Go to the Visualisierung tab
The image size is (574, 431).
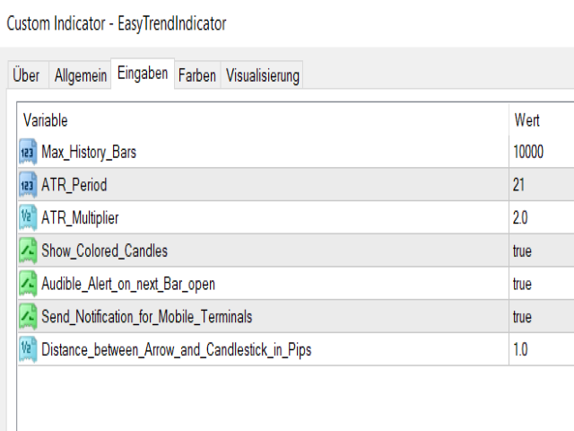(x=262, y=75)
